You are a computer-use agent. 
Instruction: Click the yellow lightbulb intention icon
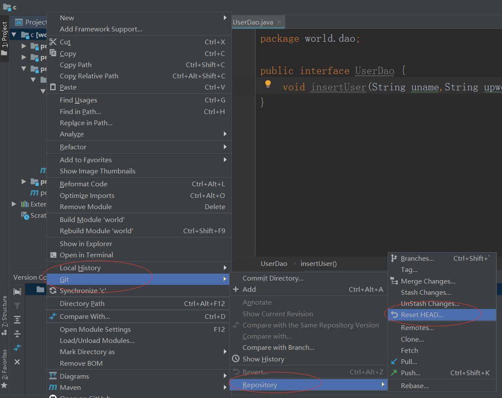(x=268, y=84)
